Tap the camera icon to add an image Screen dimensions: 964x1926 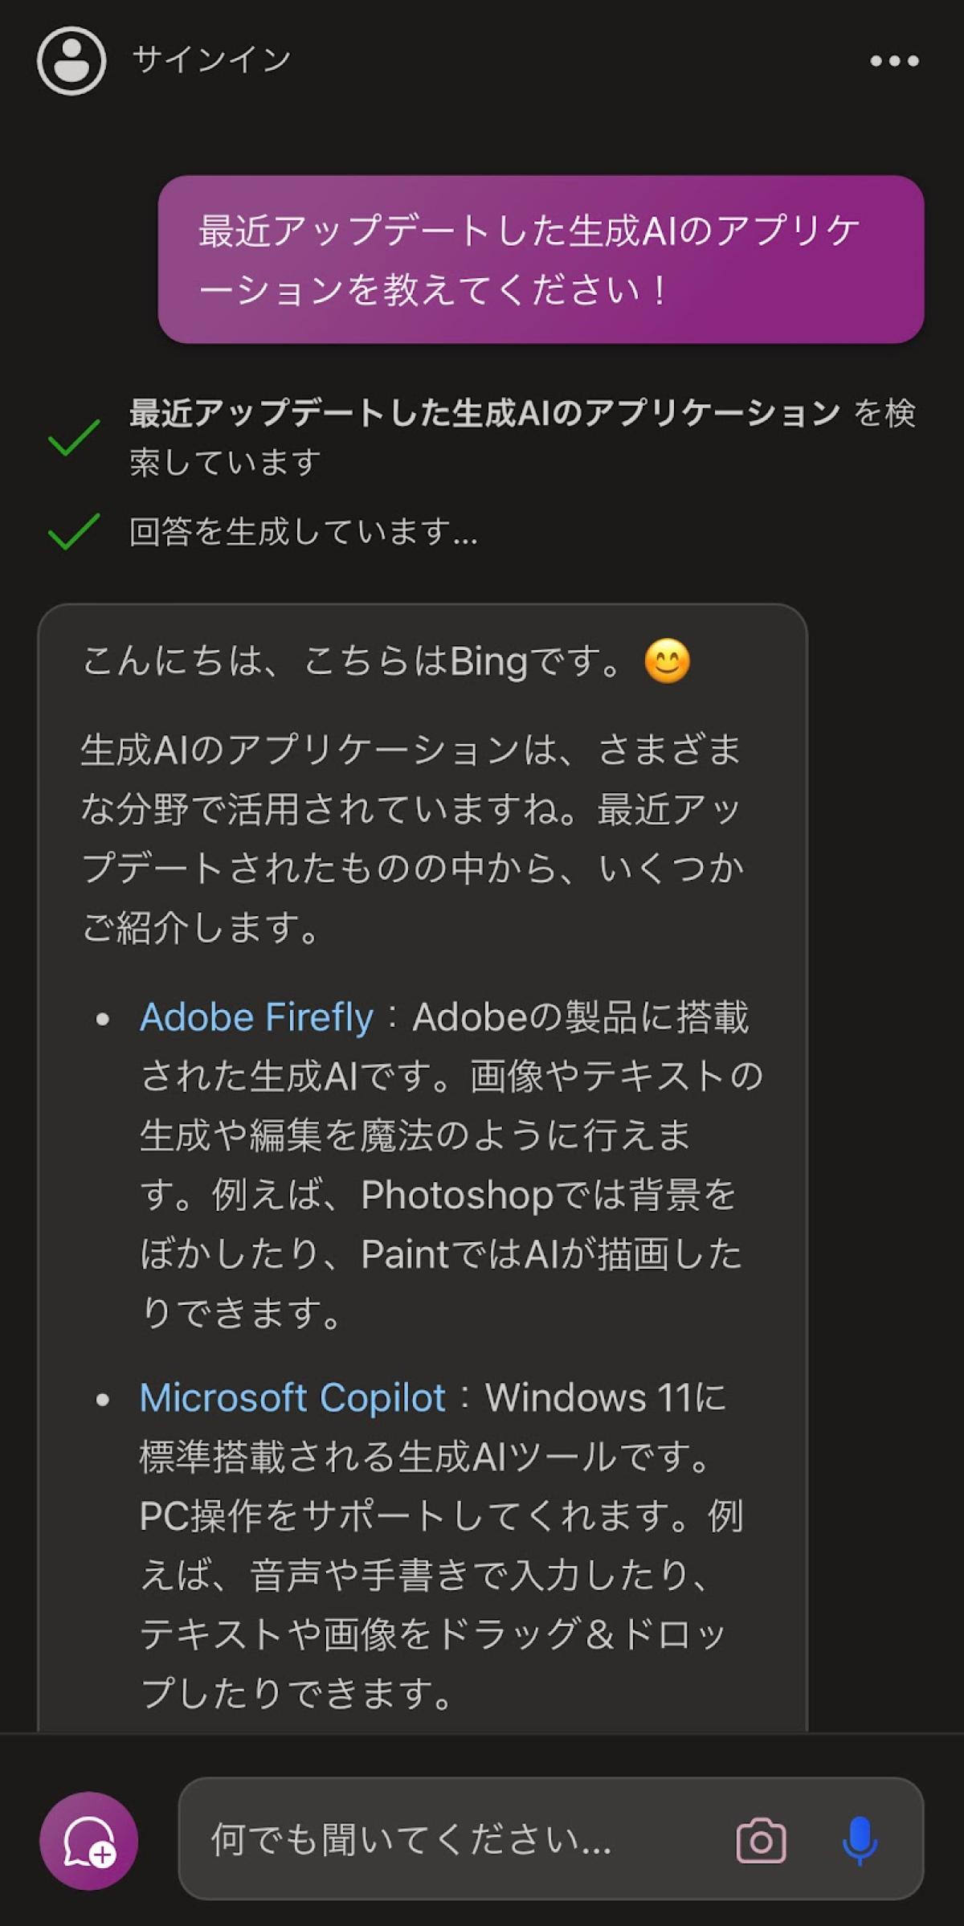point(760,1840)
